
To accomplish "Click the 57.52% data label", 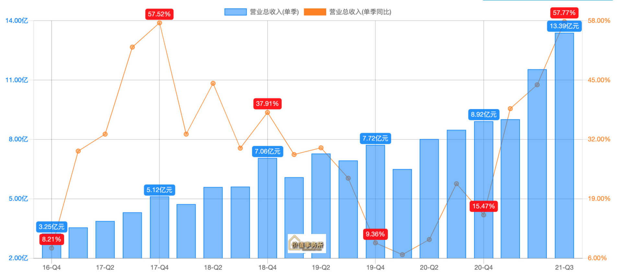I will (159, 14).
